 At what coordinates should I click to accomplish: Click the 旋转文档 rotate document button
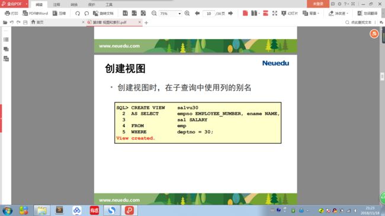pyautogui.click(x=103, y=13)
